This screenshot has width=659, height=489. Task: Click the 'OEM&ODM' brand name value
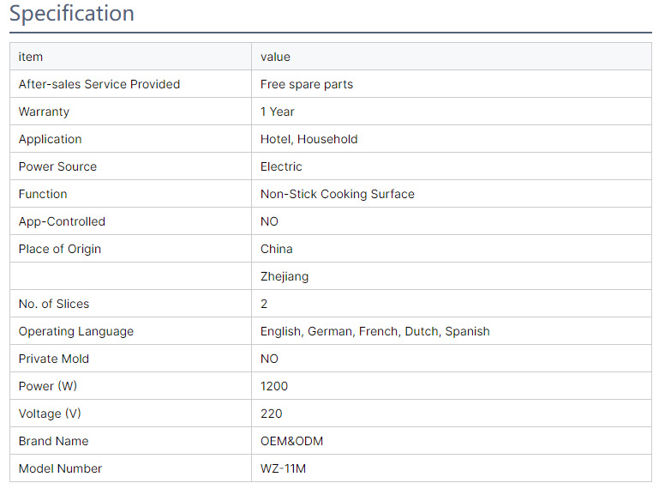click(x=291, y=441)
